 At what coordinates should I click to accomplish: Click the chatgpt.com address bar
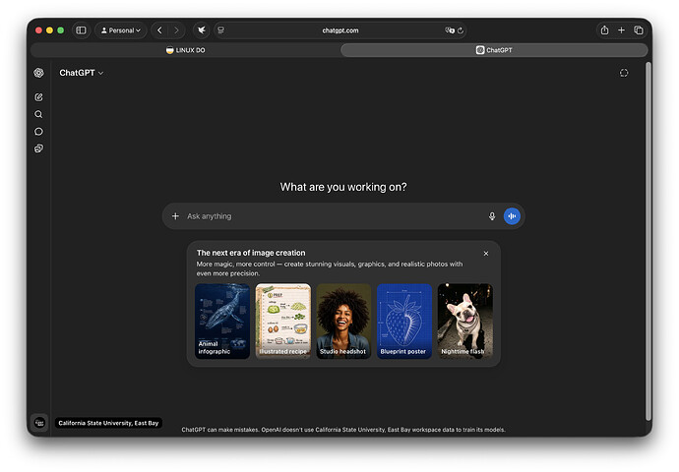[x=339, y=30]
